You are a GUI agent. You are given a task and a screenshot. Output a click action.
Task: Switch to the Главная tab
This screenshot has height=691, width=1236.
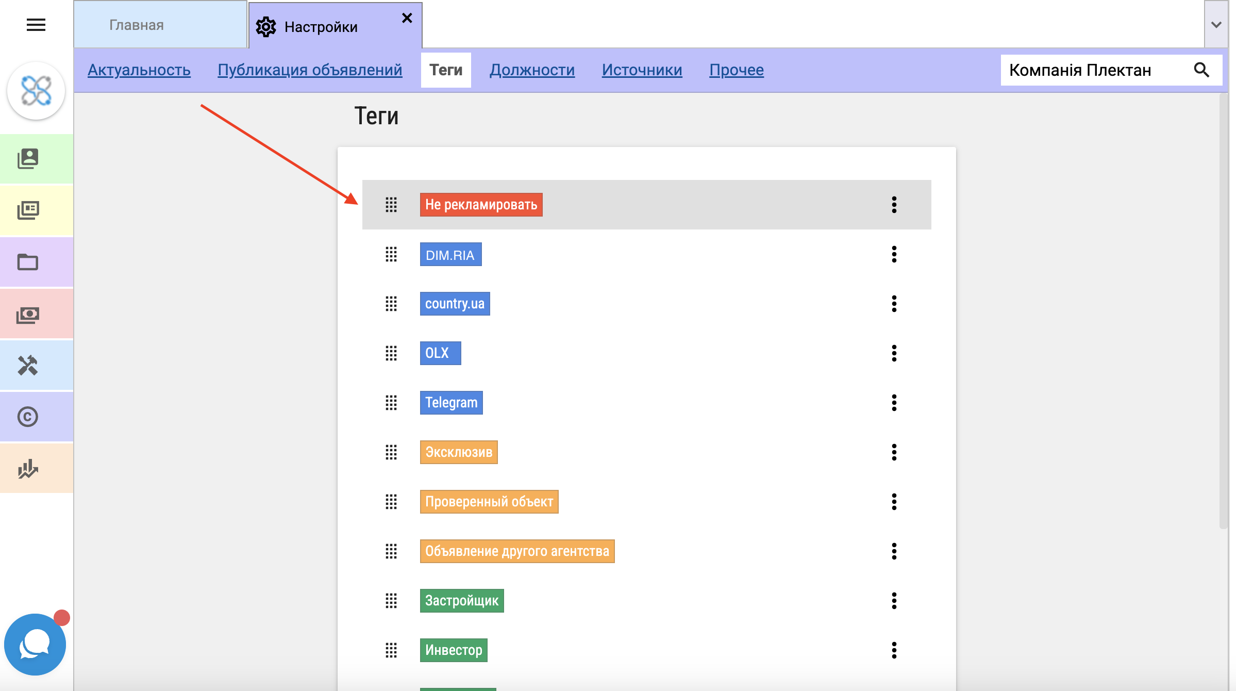[160, 25]
